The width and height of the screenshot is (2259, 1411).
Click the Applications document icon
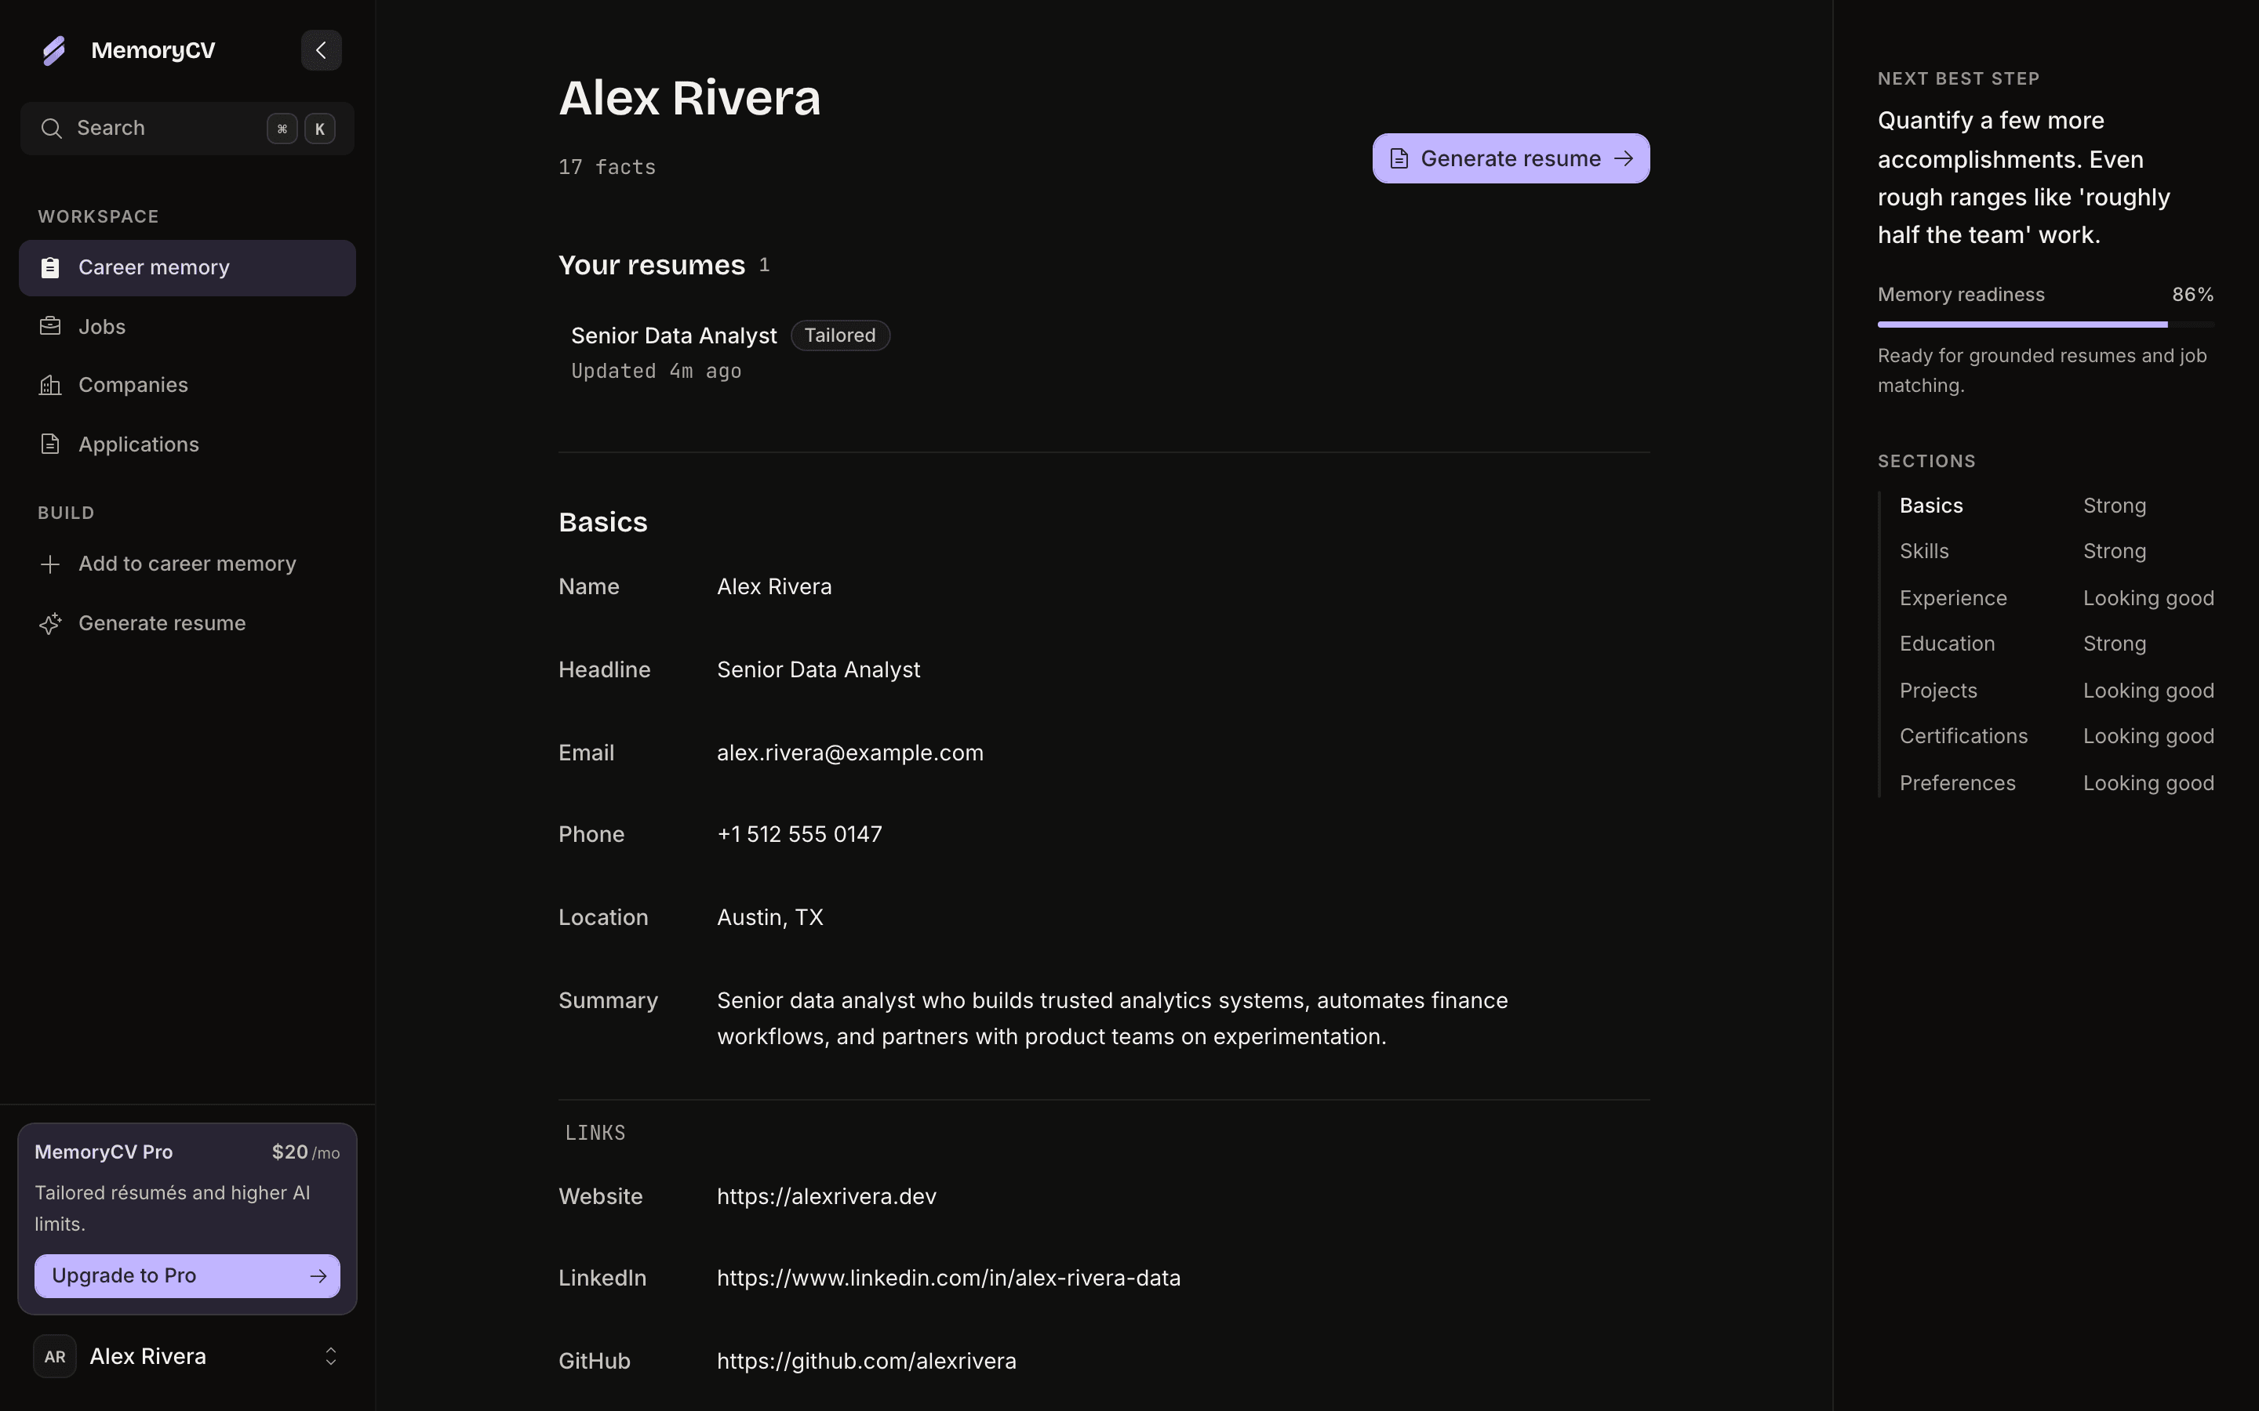pos(50,444)
